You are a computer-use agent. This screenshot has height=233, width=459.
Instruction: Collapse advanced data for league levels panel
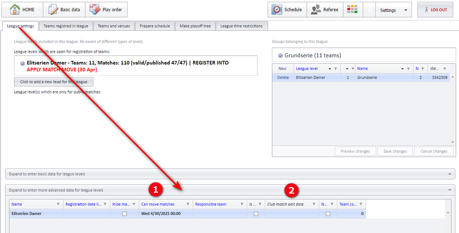(450, 190)
